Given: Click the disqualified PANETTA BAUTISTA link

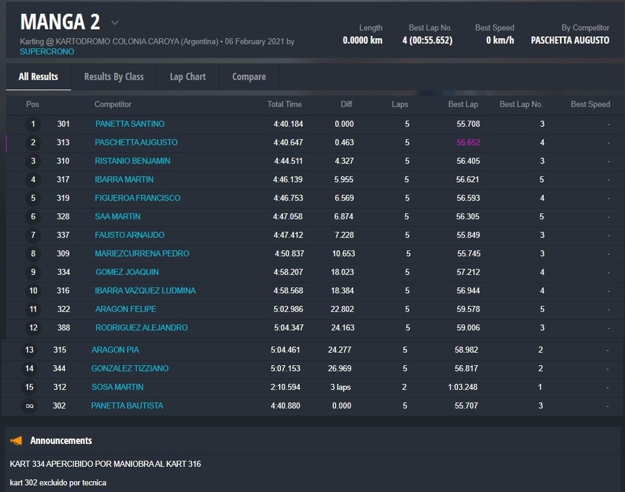Looking at the screenshot, I should [x=127, y=406].
